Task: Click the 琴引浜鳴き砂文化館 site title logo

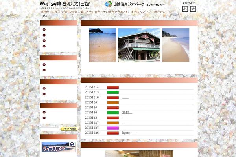Action: pyautogui.click(x=65, y=4)
